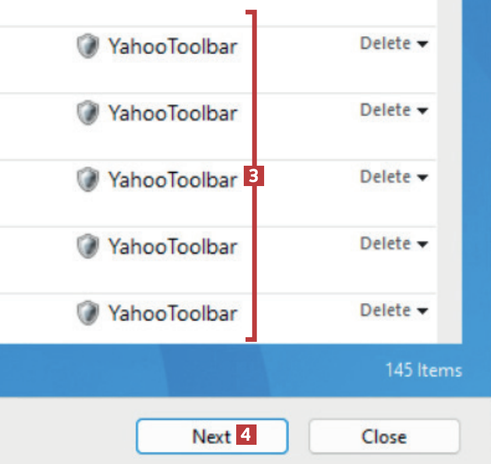Open the Delete dropdown for the bottom YahooToolbar entry

coord(394,310)
